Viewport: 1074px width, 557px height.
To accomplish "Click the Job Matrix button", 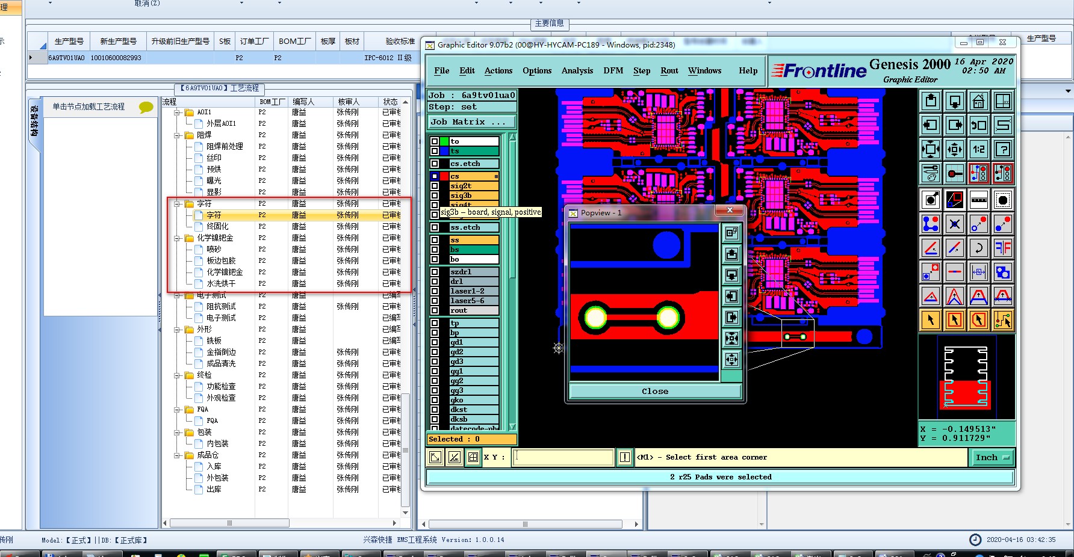I will (472, 122).
